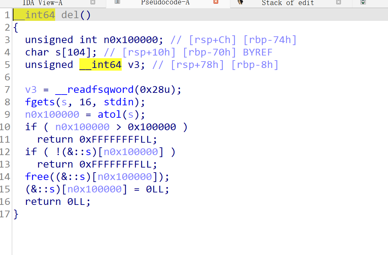Click return 0xFFFFFFFFLL on line 13

(x=97, y=164)
